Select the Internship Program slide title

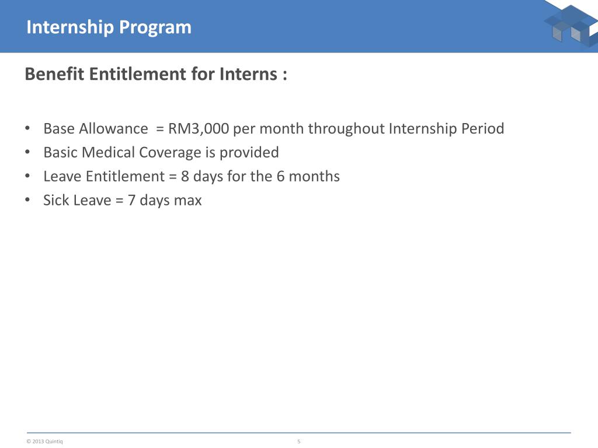click(x=109, y=27)
